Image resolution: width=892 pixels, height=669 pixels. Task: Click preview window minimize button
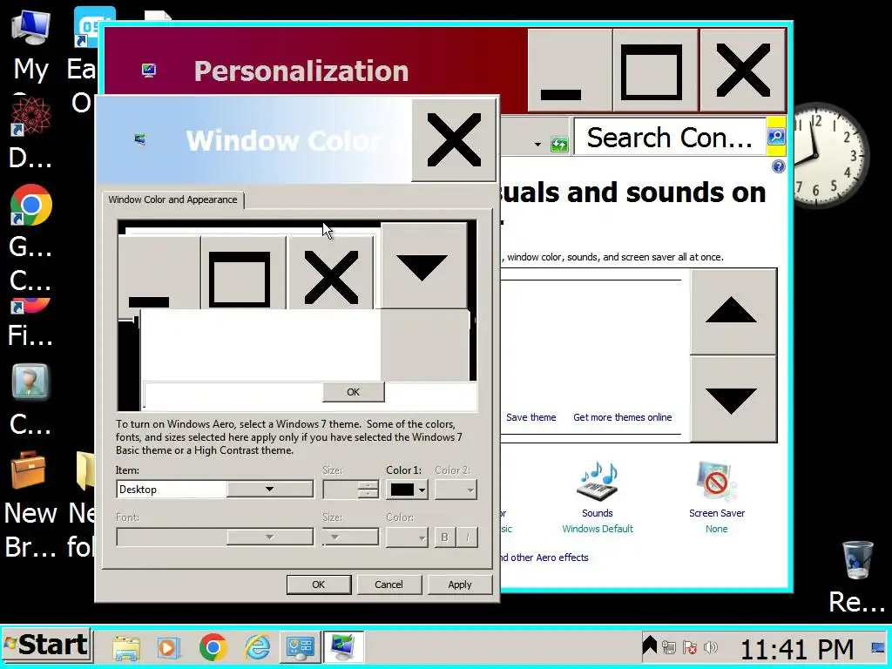(159, 276)
